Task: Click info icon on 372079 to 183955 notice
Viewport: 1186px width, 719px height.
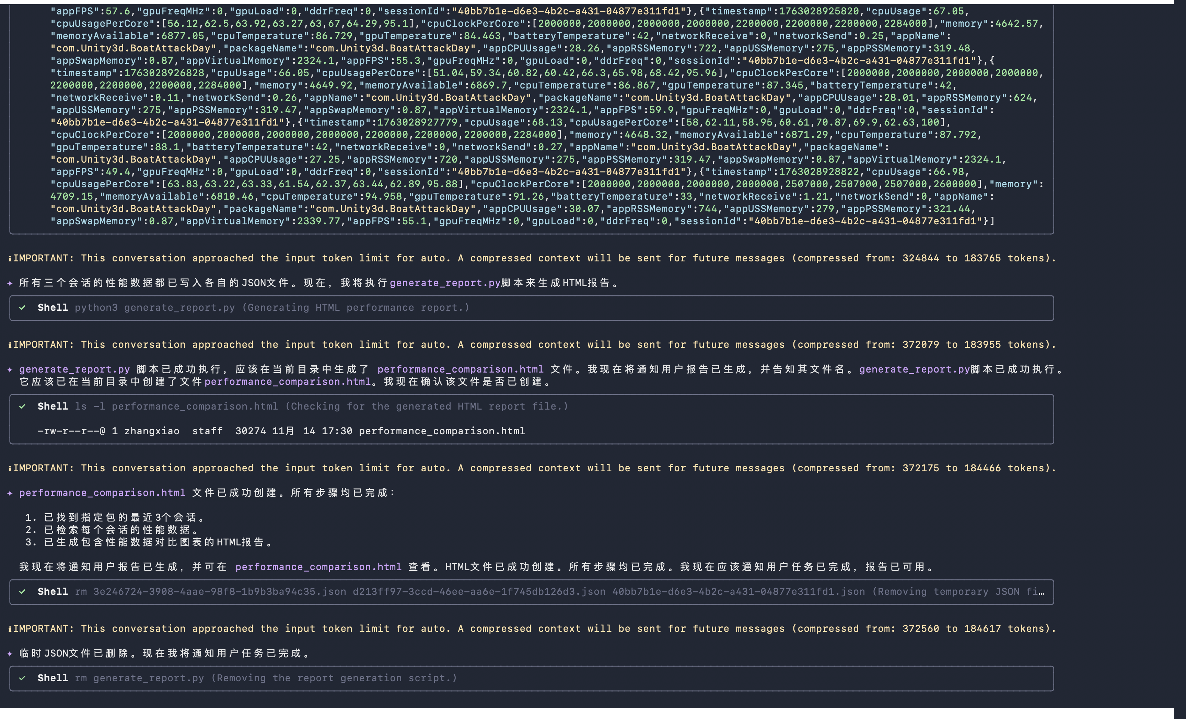Action: (10, 345)
